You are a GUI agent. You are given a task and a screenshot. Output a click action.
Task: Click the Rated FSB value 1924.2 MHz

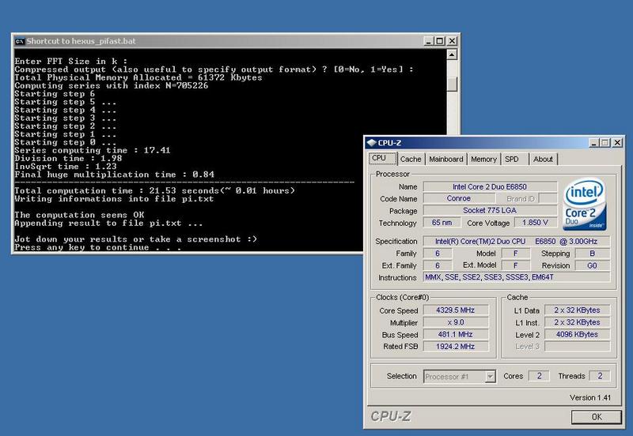coord(456,347)
